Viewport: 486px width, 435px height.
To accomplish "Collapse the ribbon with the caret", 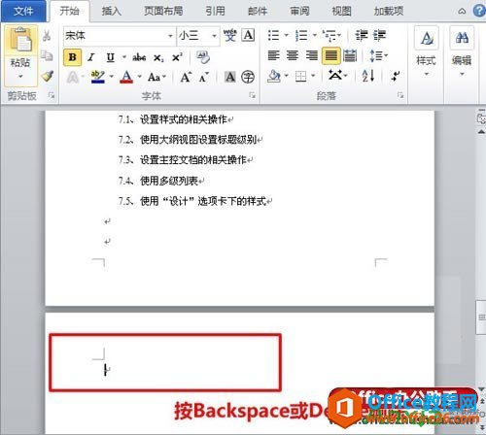I will tap(462, 12).
